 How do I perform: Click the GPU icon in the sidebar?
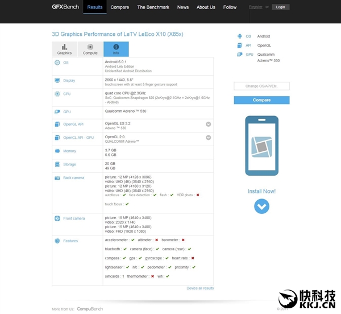(x=240, y=55)
